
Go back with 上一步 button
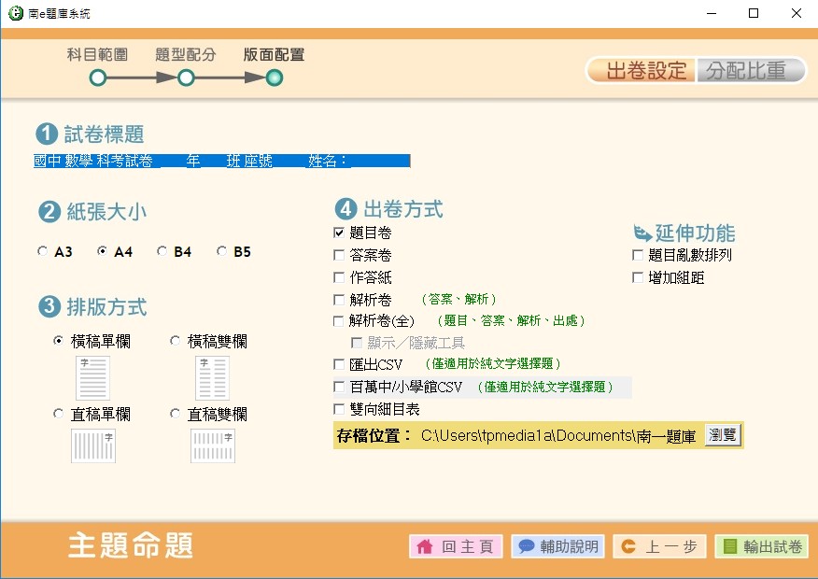click(x=659, y=547)
